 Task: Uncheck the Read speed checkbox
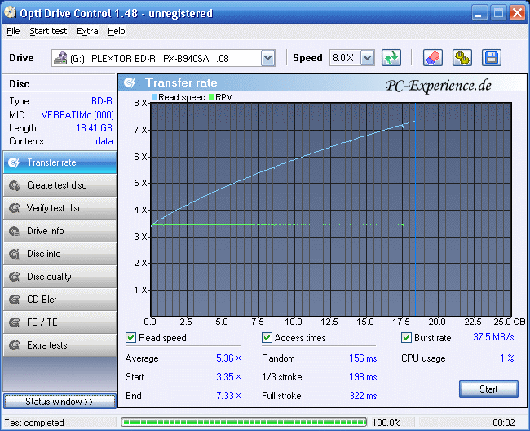[131, 338]
